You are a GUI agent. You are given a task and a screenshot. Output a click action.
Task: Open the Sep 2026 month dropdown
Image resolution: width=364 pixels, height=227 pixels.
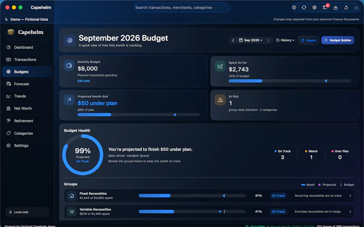(251, 40)
